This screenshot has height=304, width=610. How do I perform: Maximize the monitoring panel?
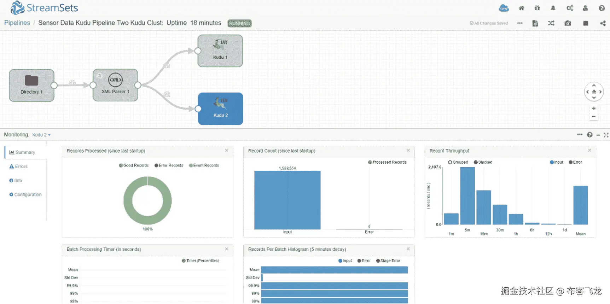[606, 135]
